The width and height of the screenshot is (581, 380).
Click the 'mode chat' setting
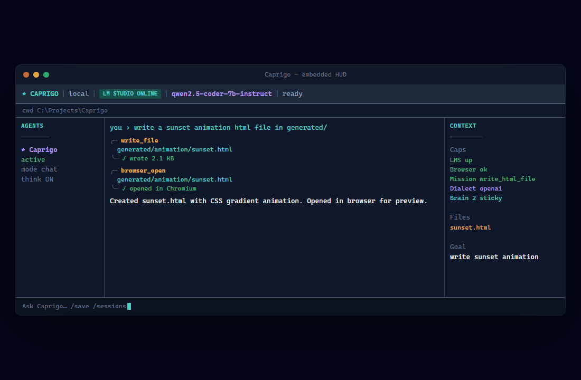click(39, 169)
